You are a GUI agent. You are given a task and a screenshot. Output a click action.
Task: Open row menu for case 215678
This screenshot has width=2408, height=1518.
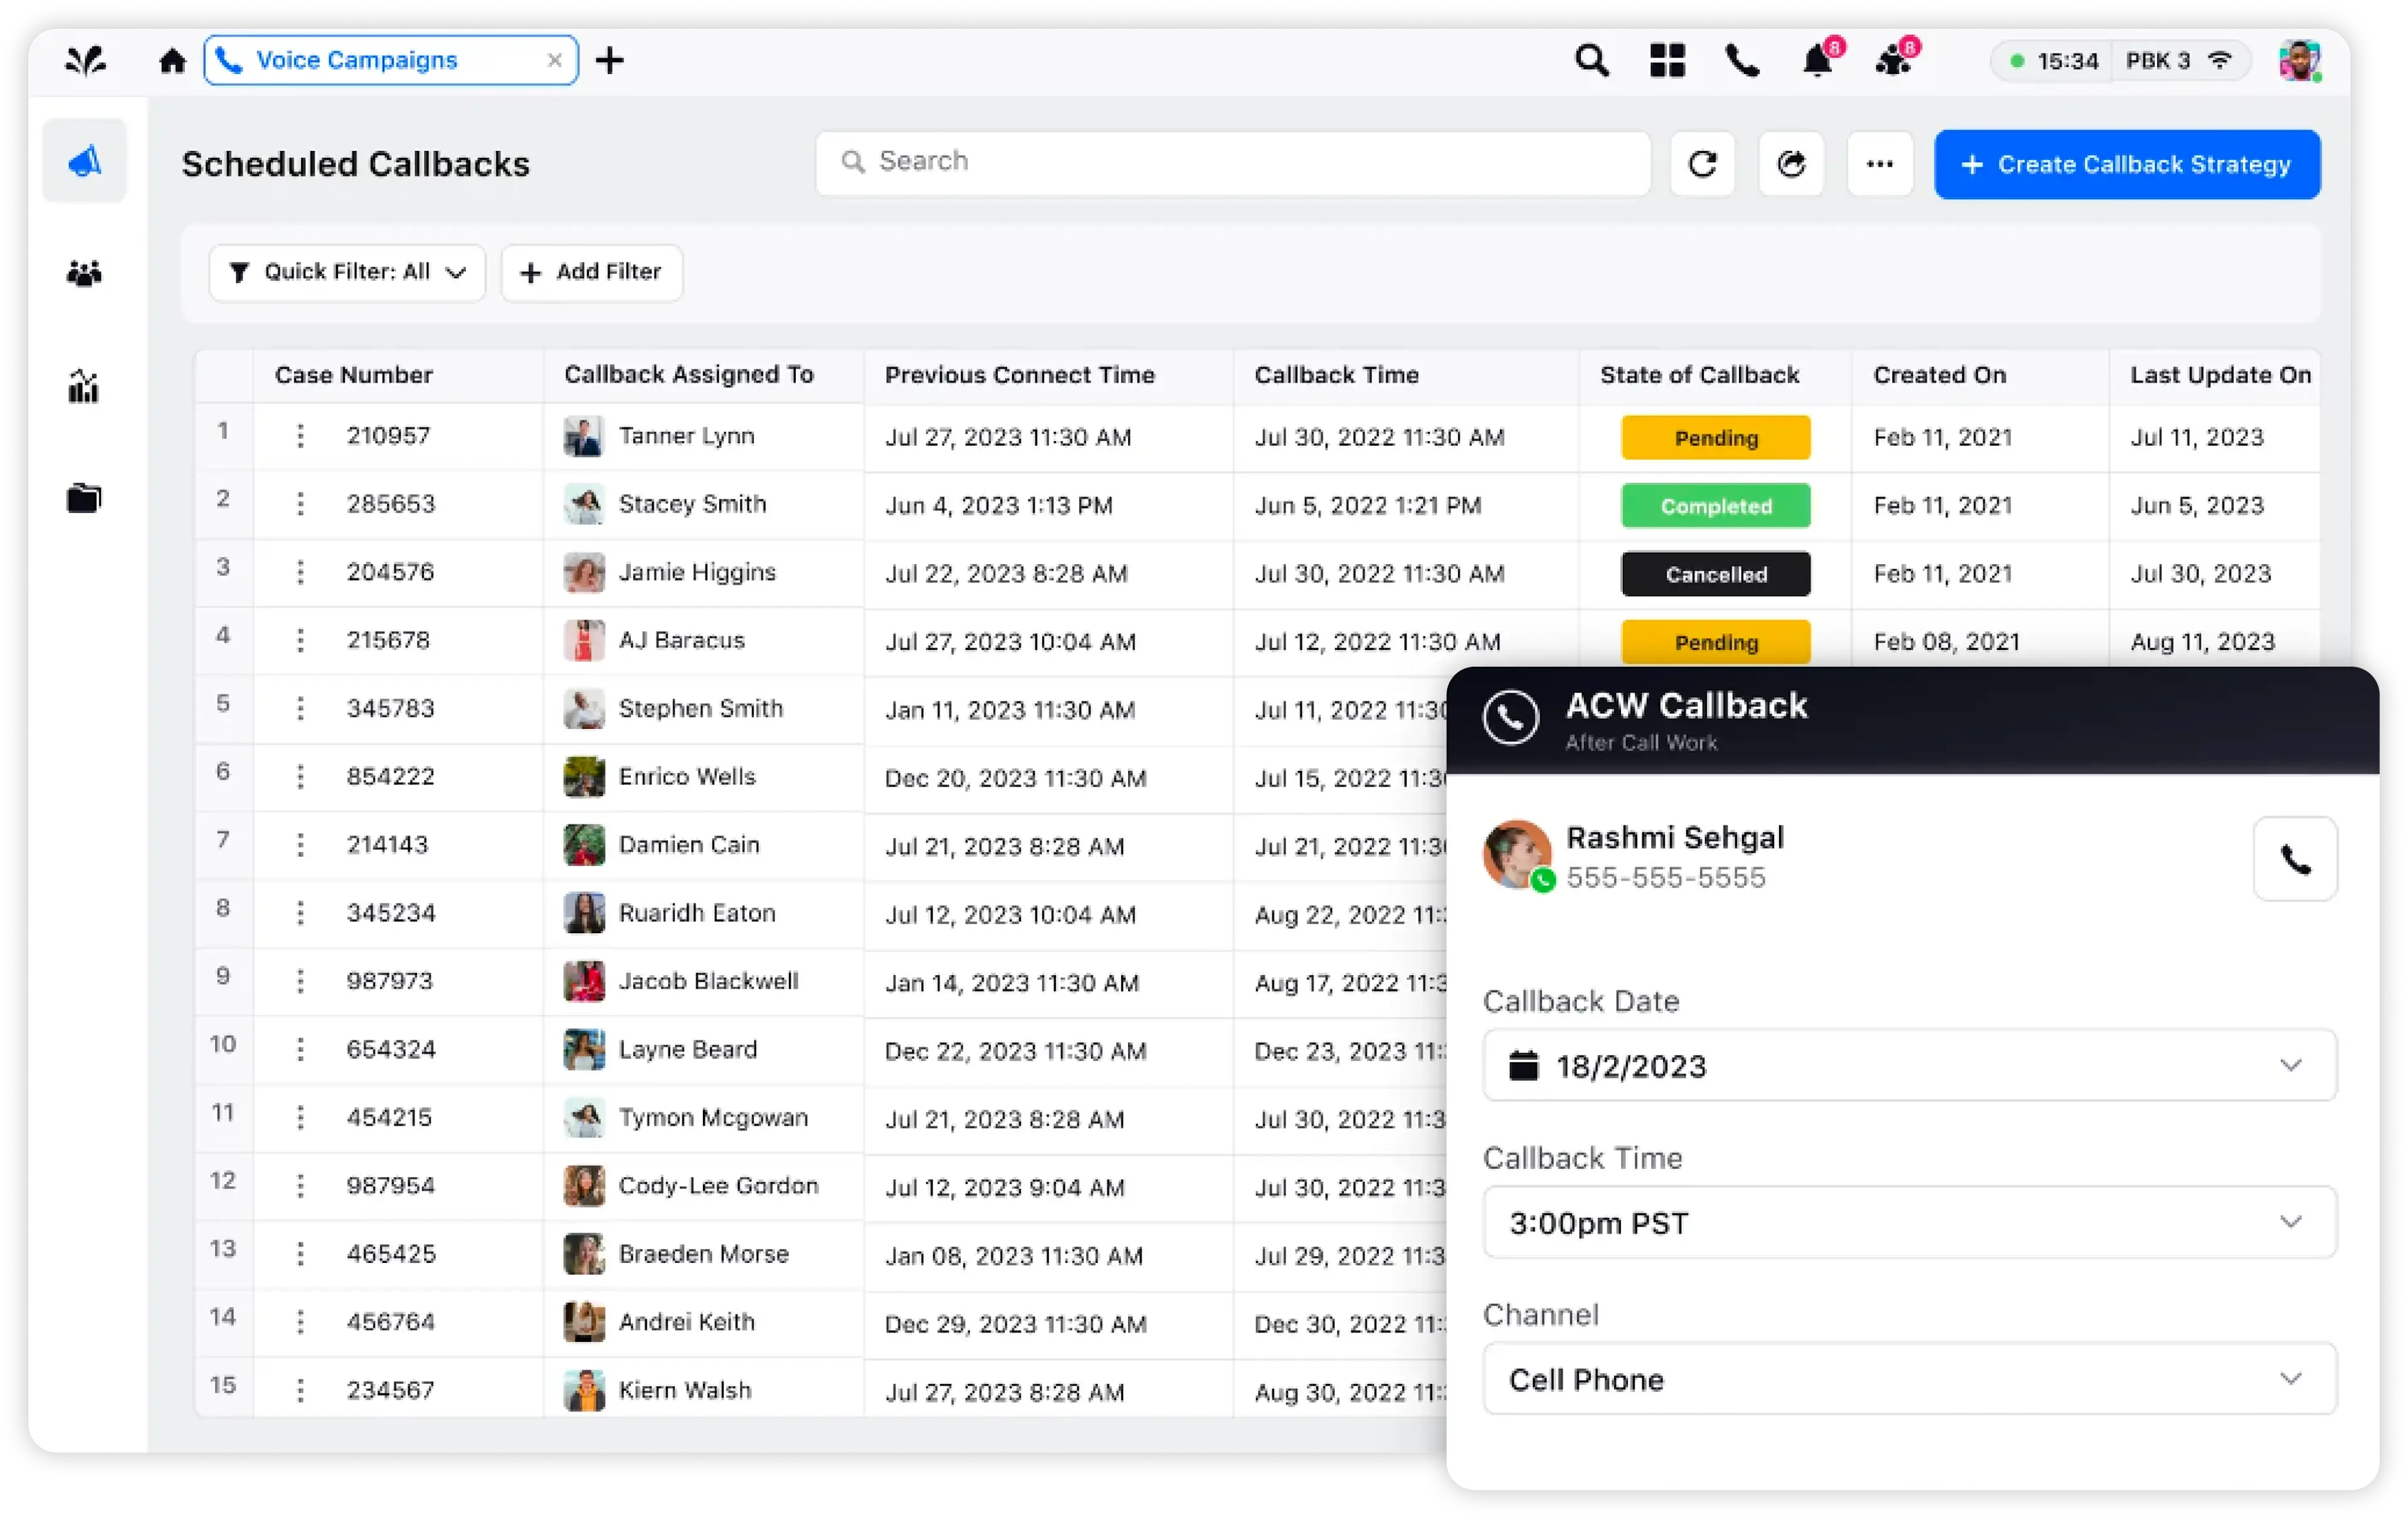[300, 639]
